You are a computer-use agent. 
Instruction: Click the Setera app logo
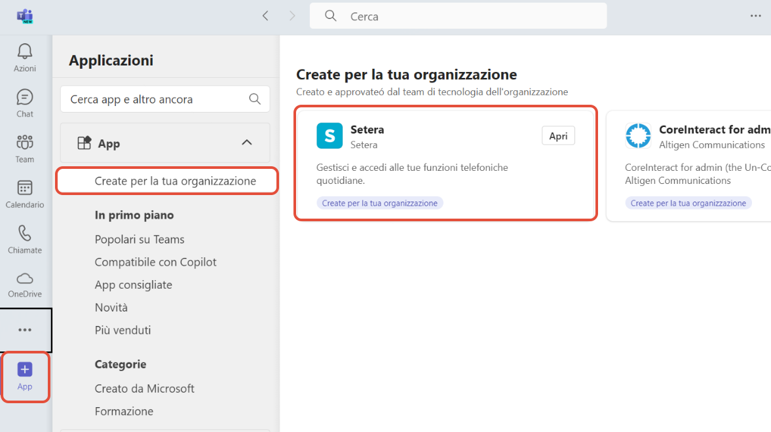click(329, 135)
